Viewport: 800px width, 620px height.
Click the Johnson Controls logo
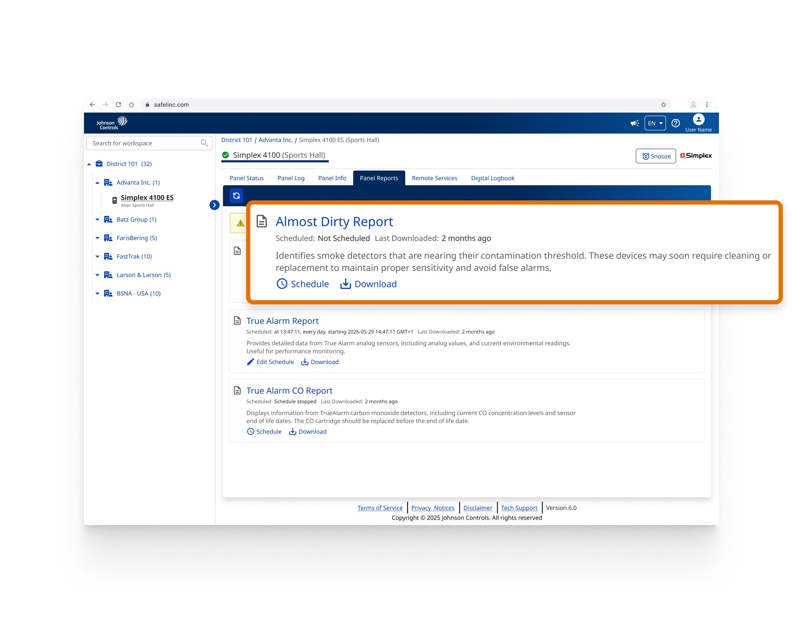[x=112, y=123]
